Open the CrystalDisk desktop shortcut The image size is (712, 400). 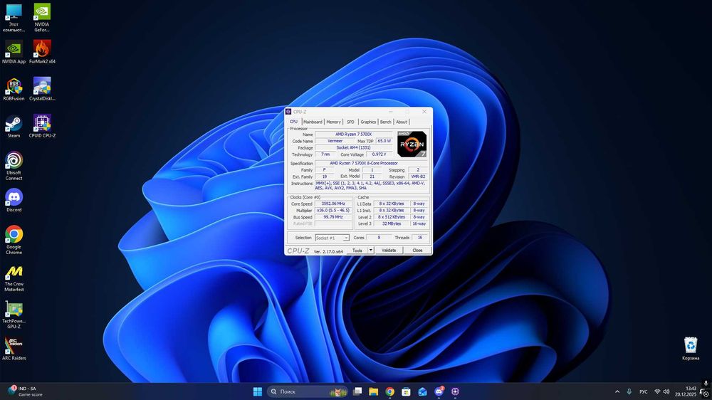coord(42,89)
